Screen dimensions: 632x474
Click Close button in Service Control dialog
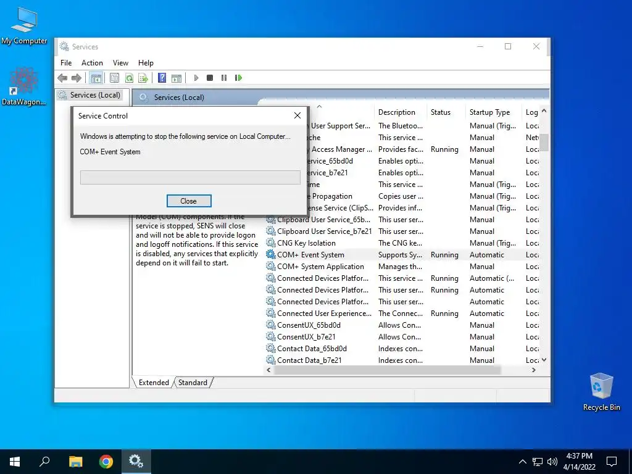188,201
